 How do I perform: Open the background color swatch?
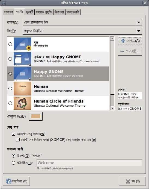click(36, 117)
